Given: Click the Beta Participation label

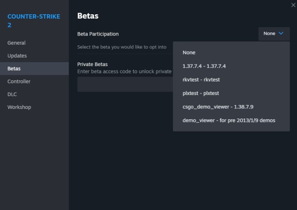Looking at the screenshot, I should [x=98, y=34].
